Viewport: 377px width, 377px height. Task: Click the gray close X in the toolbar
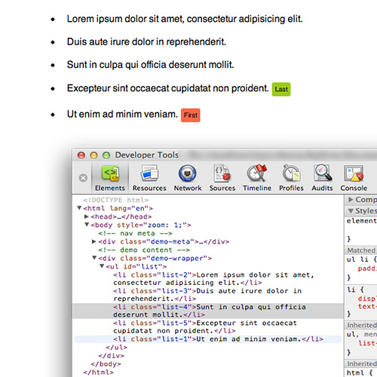point(83,178)
